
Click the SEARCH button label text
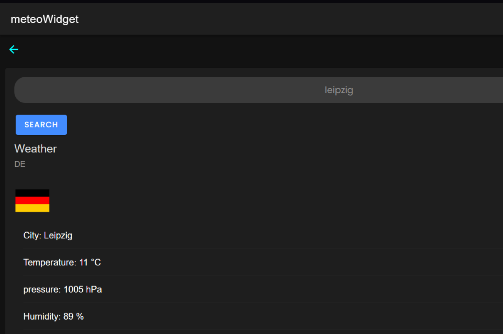41,125
